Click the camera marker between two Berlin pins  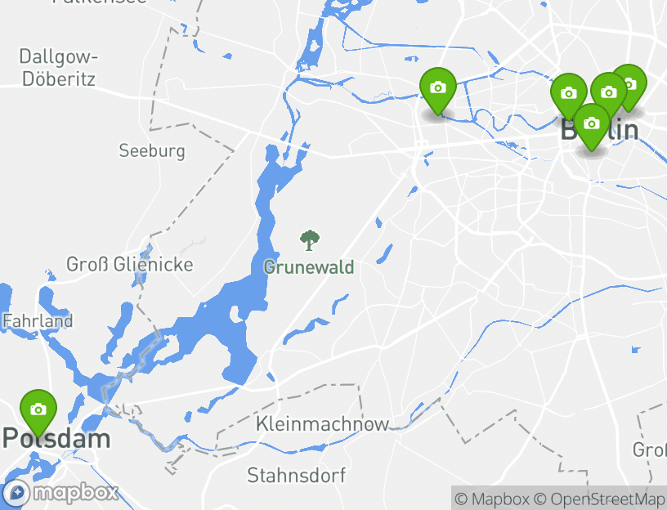point(609,92)
